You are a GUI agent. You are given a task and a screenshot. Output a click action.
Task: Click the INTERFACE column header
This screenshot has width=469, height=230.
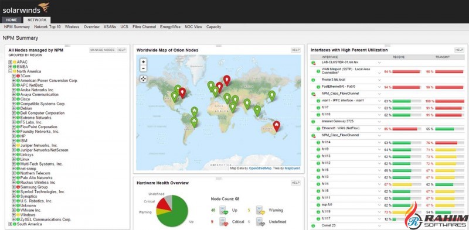(330, 57)
